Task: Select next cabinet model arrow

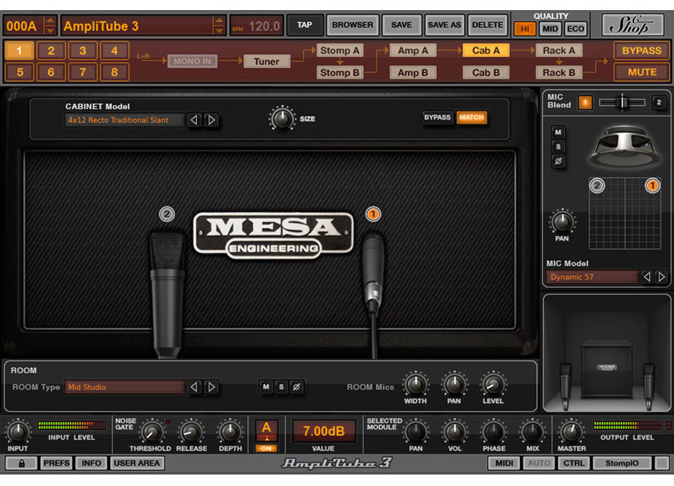Action: (x=211, y=120)
